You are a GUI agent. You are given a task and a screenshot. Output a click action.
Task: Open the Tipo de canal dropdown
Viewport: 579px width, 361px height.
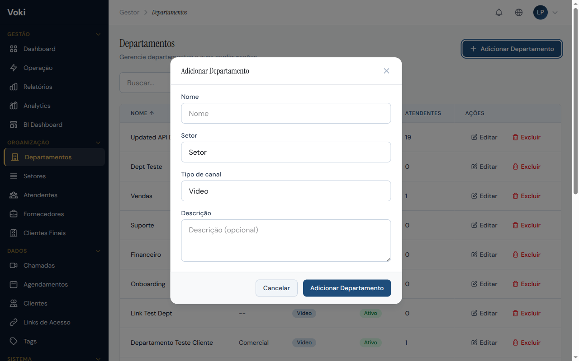point(286,191)
